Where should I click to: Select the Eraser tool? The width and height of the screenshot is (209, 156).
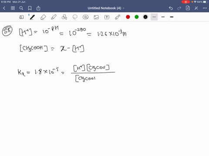[x=43, y=17]
